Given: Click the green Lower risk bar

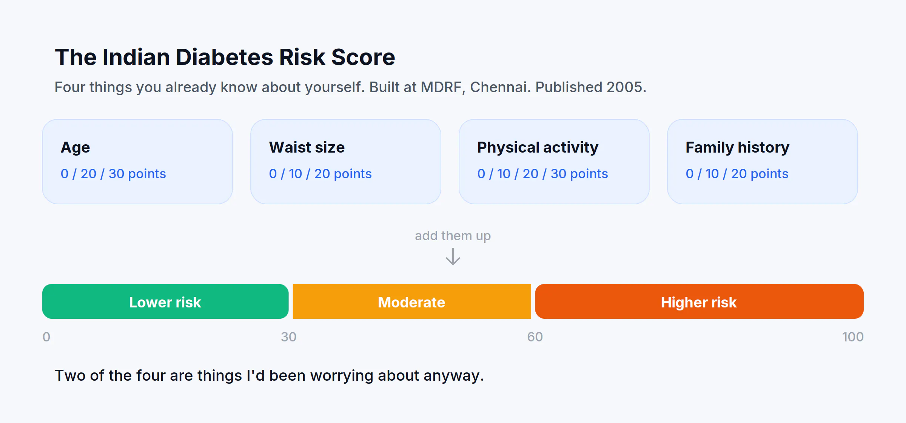Looking at the screenshot, I should tap(165, 301).
